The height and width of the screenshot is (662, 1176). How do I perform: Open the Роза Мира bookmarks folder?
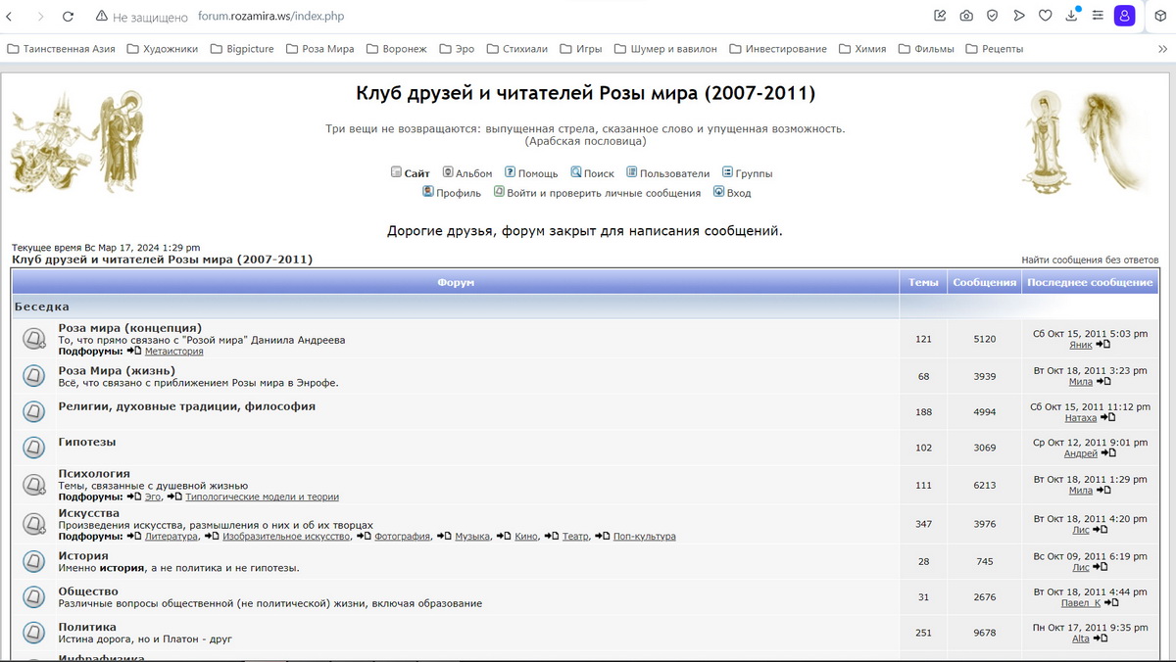click(x=320, y=48)
